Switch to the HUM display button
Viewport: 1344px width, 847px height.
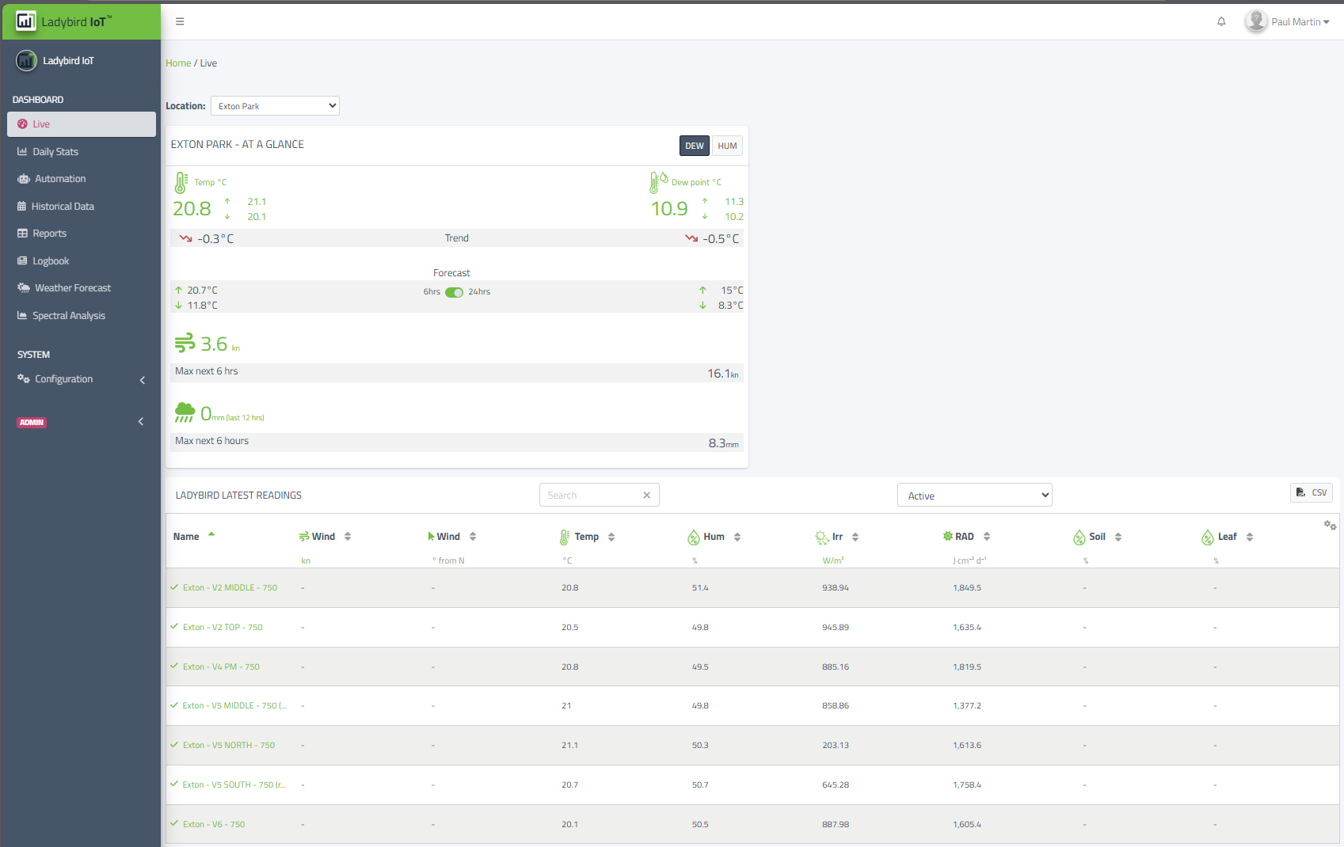727,146
